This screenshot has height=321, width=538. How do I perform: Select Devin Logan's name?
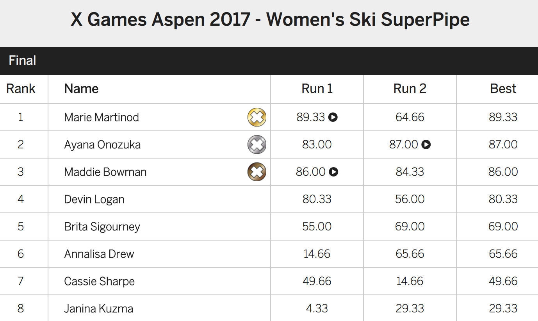[x=94, y=200]
